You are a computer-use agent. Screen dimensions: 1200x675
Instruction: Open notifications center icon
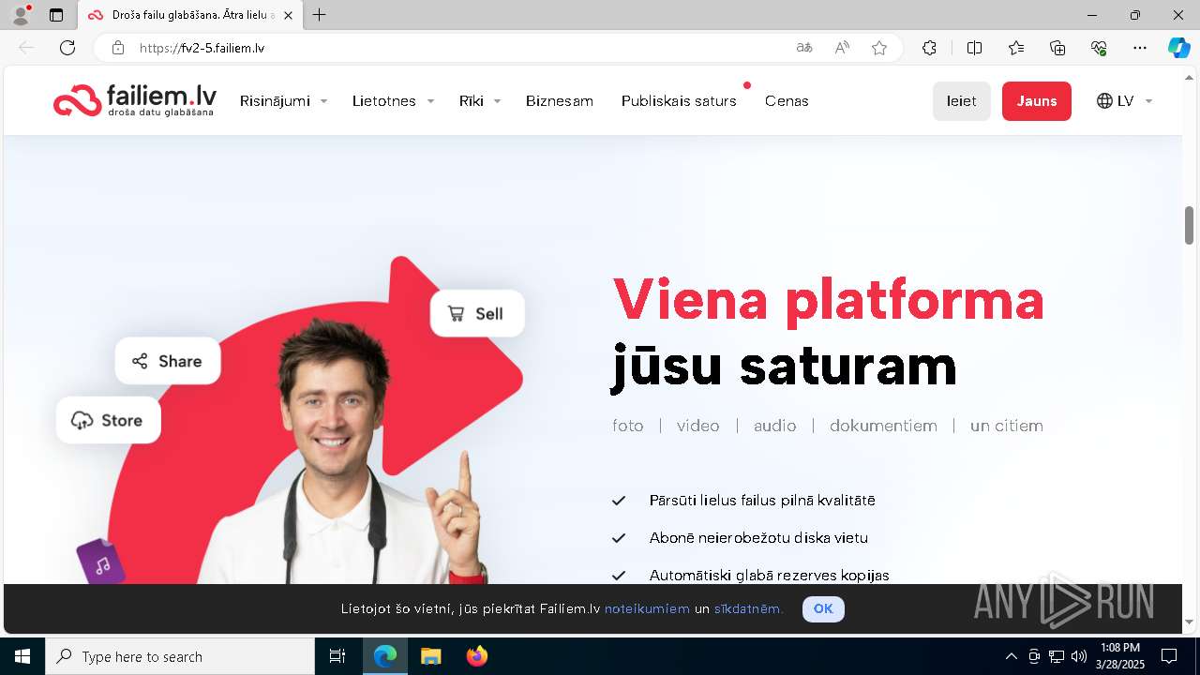pos(1169,656)
